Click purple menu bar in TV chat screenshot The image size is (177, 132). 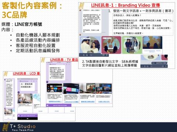pos(59,105)
